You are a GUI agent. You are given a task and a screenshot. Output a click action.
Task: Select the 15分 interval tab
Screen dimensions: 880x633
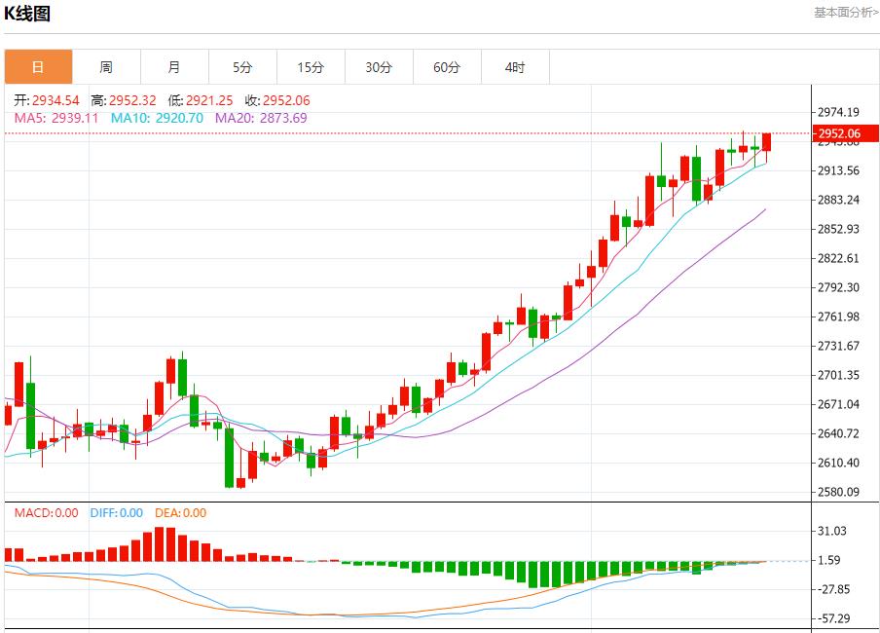tap(311, 67)
